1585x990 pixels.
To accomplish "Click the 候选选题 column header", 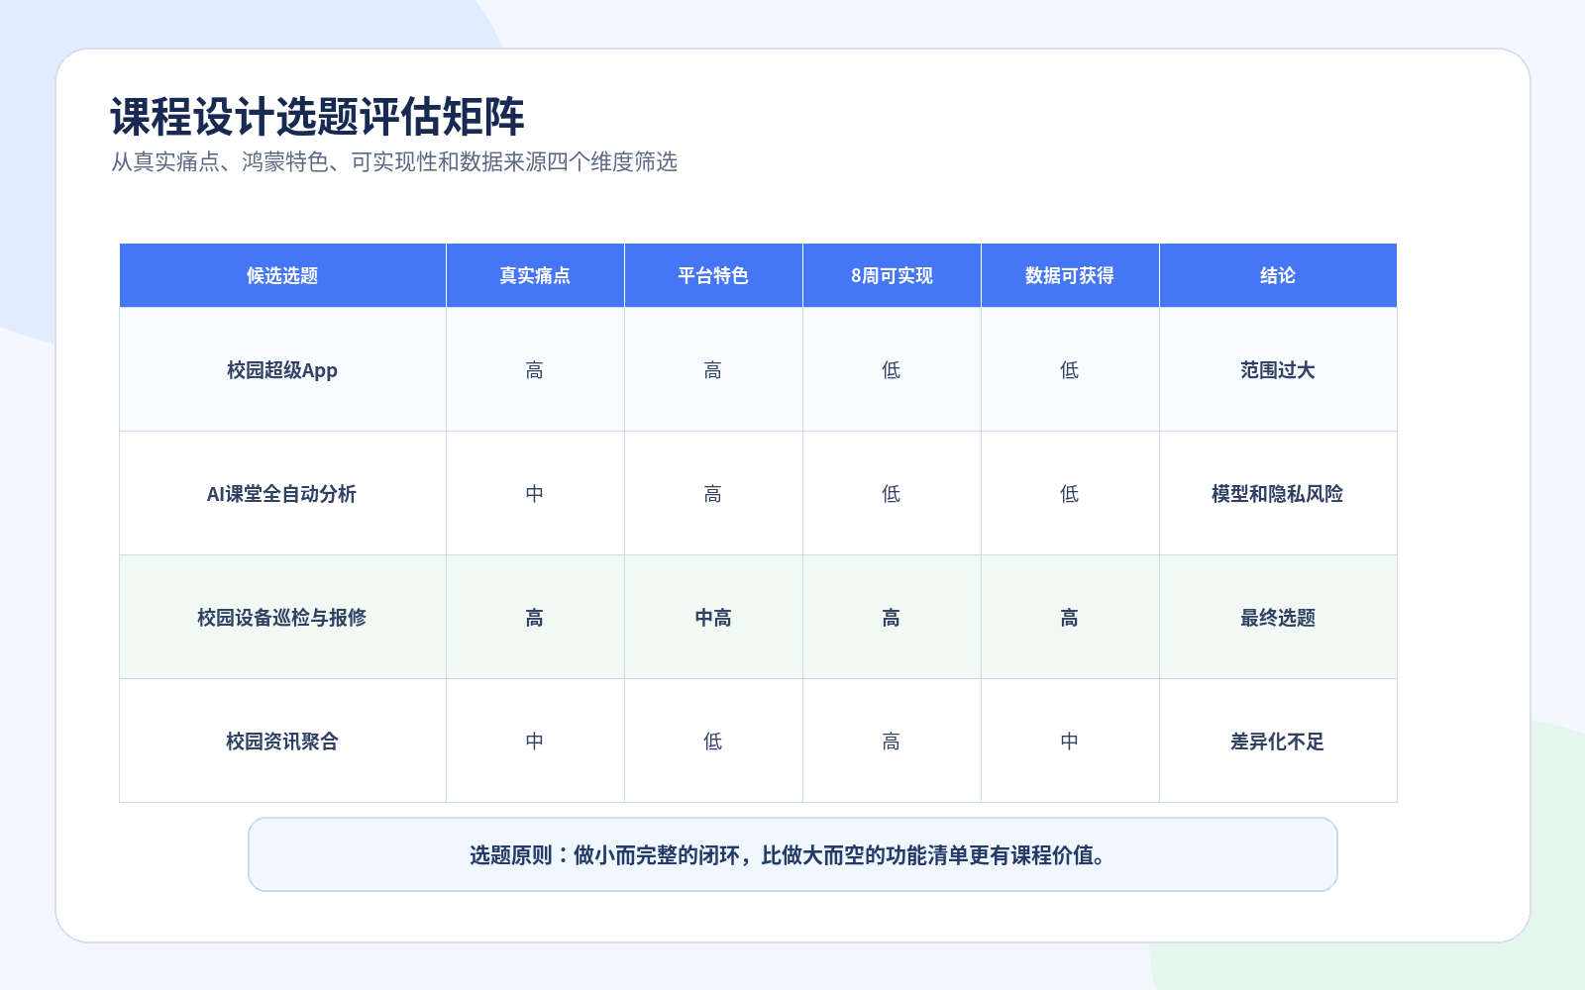I will 282,275.
